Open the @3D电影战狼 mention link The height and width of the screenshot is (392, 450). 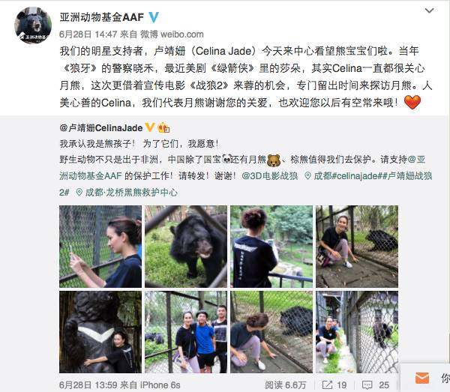[269, 175]
